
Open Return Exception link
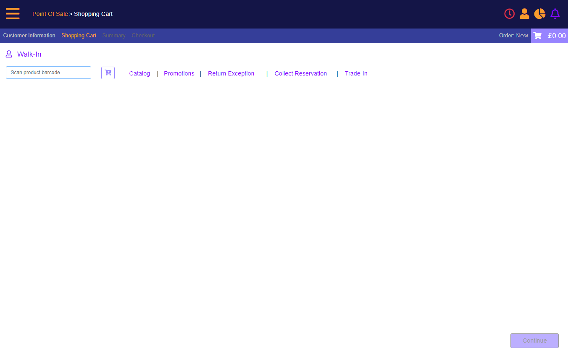coord(231,73)
